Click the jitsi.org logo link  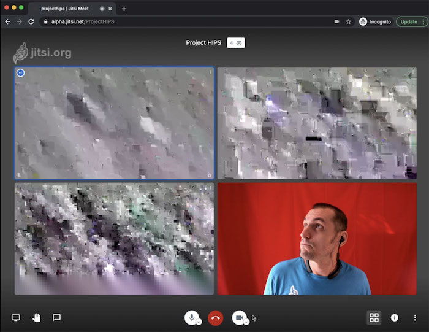pyautogui.click(x=43, y=53)
